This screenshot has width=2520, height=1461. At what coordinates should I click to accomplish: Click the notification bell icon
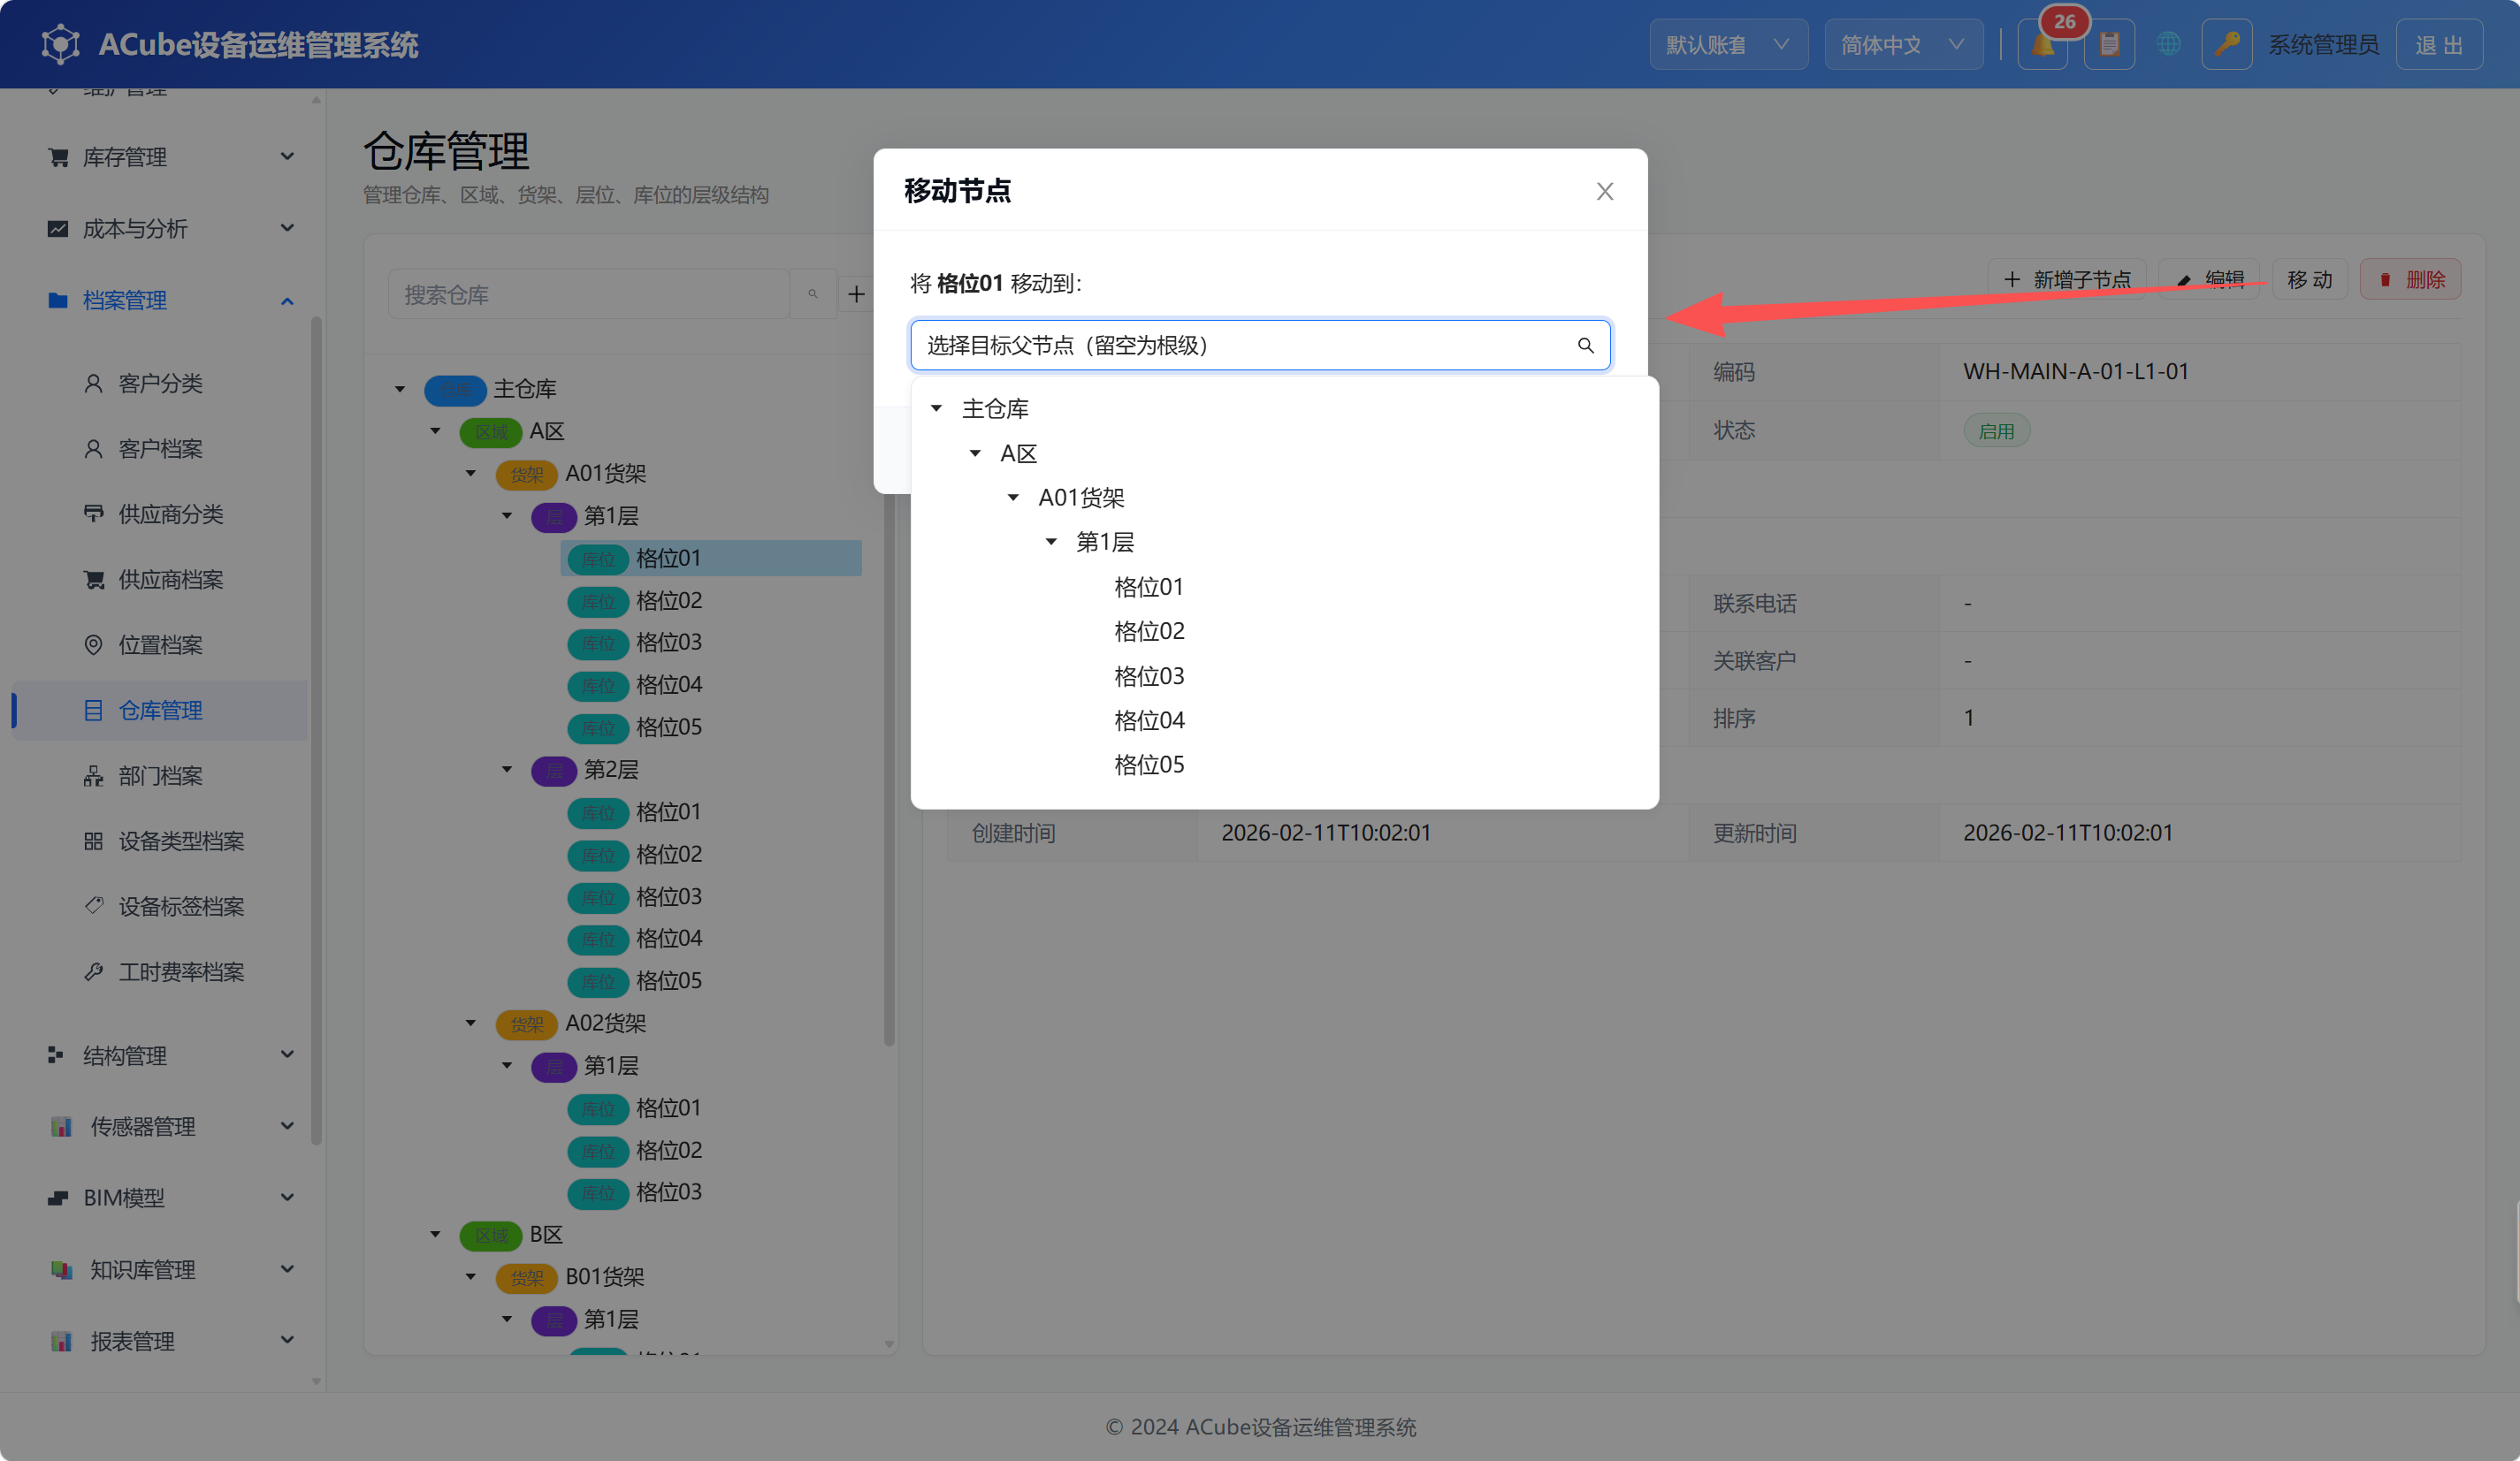click(2042, 45)
